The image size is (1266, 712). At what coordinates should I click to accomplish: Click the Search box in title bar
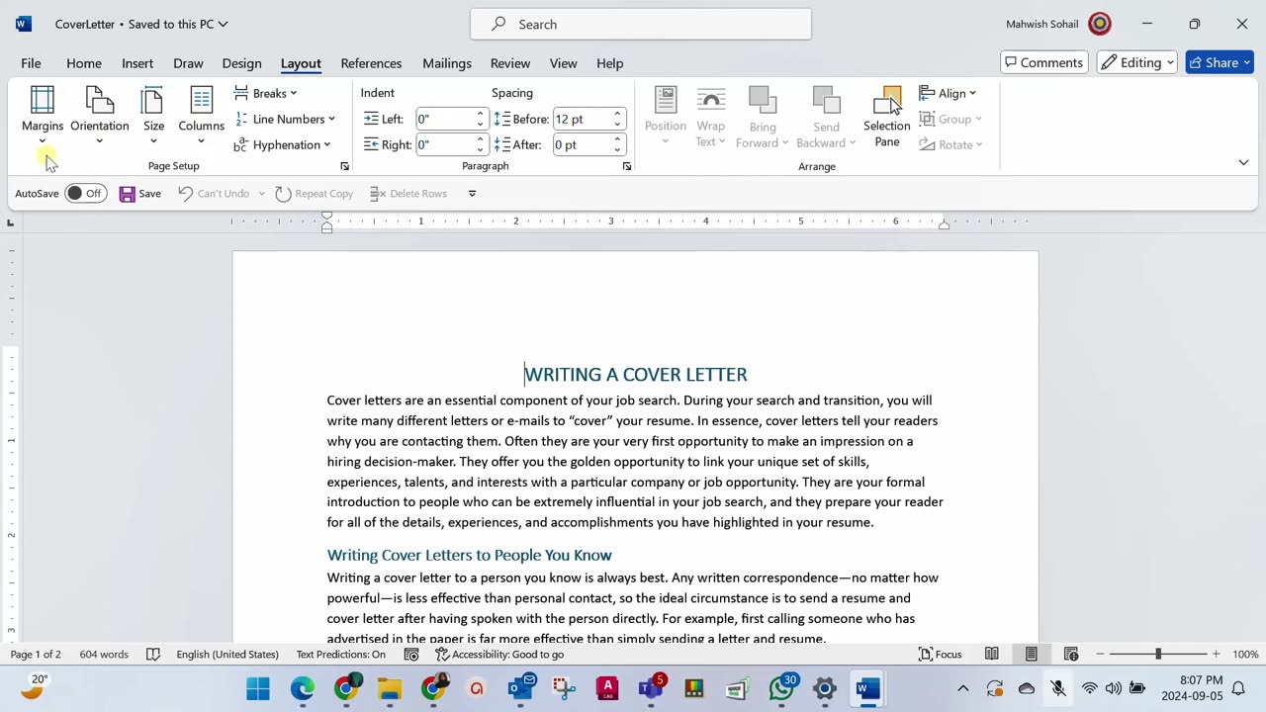click(x=641, y=24)
